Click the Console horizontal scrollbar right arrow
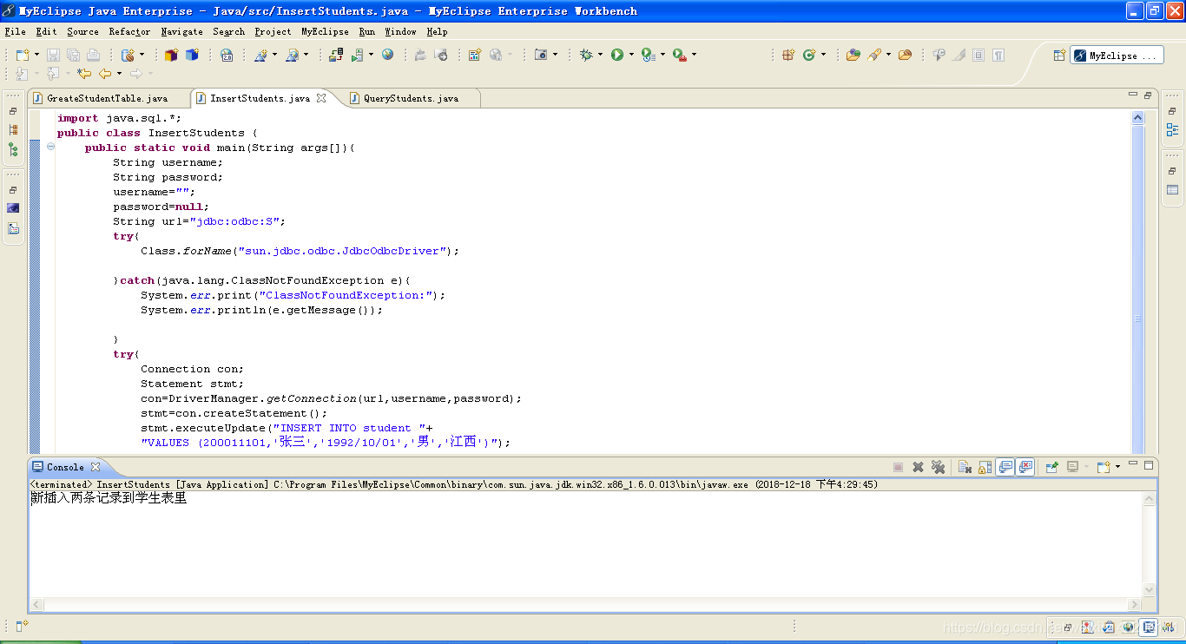The height and width of the screenshot is (644, 1186). pos(1134,604)
